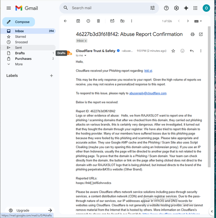
Task: Mark the email as unread
Action: 112,21
